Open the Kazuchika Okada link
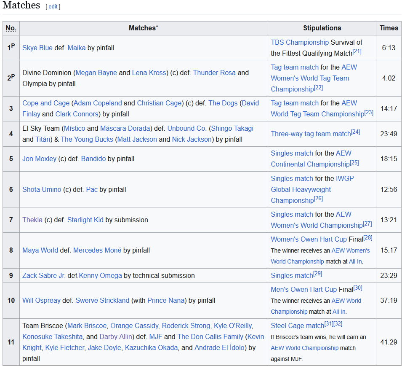This screenshot has height=366, width=402. (x=151, y=347)
